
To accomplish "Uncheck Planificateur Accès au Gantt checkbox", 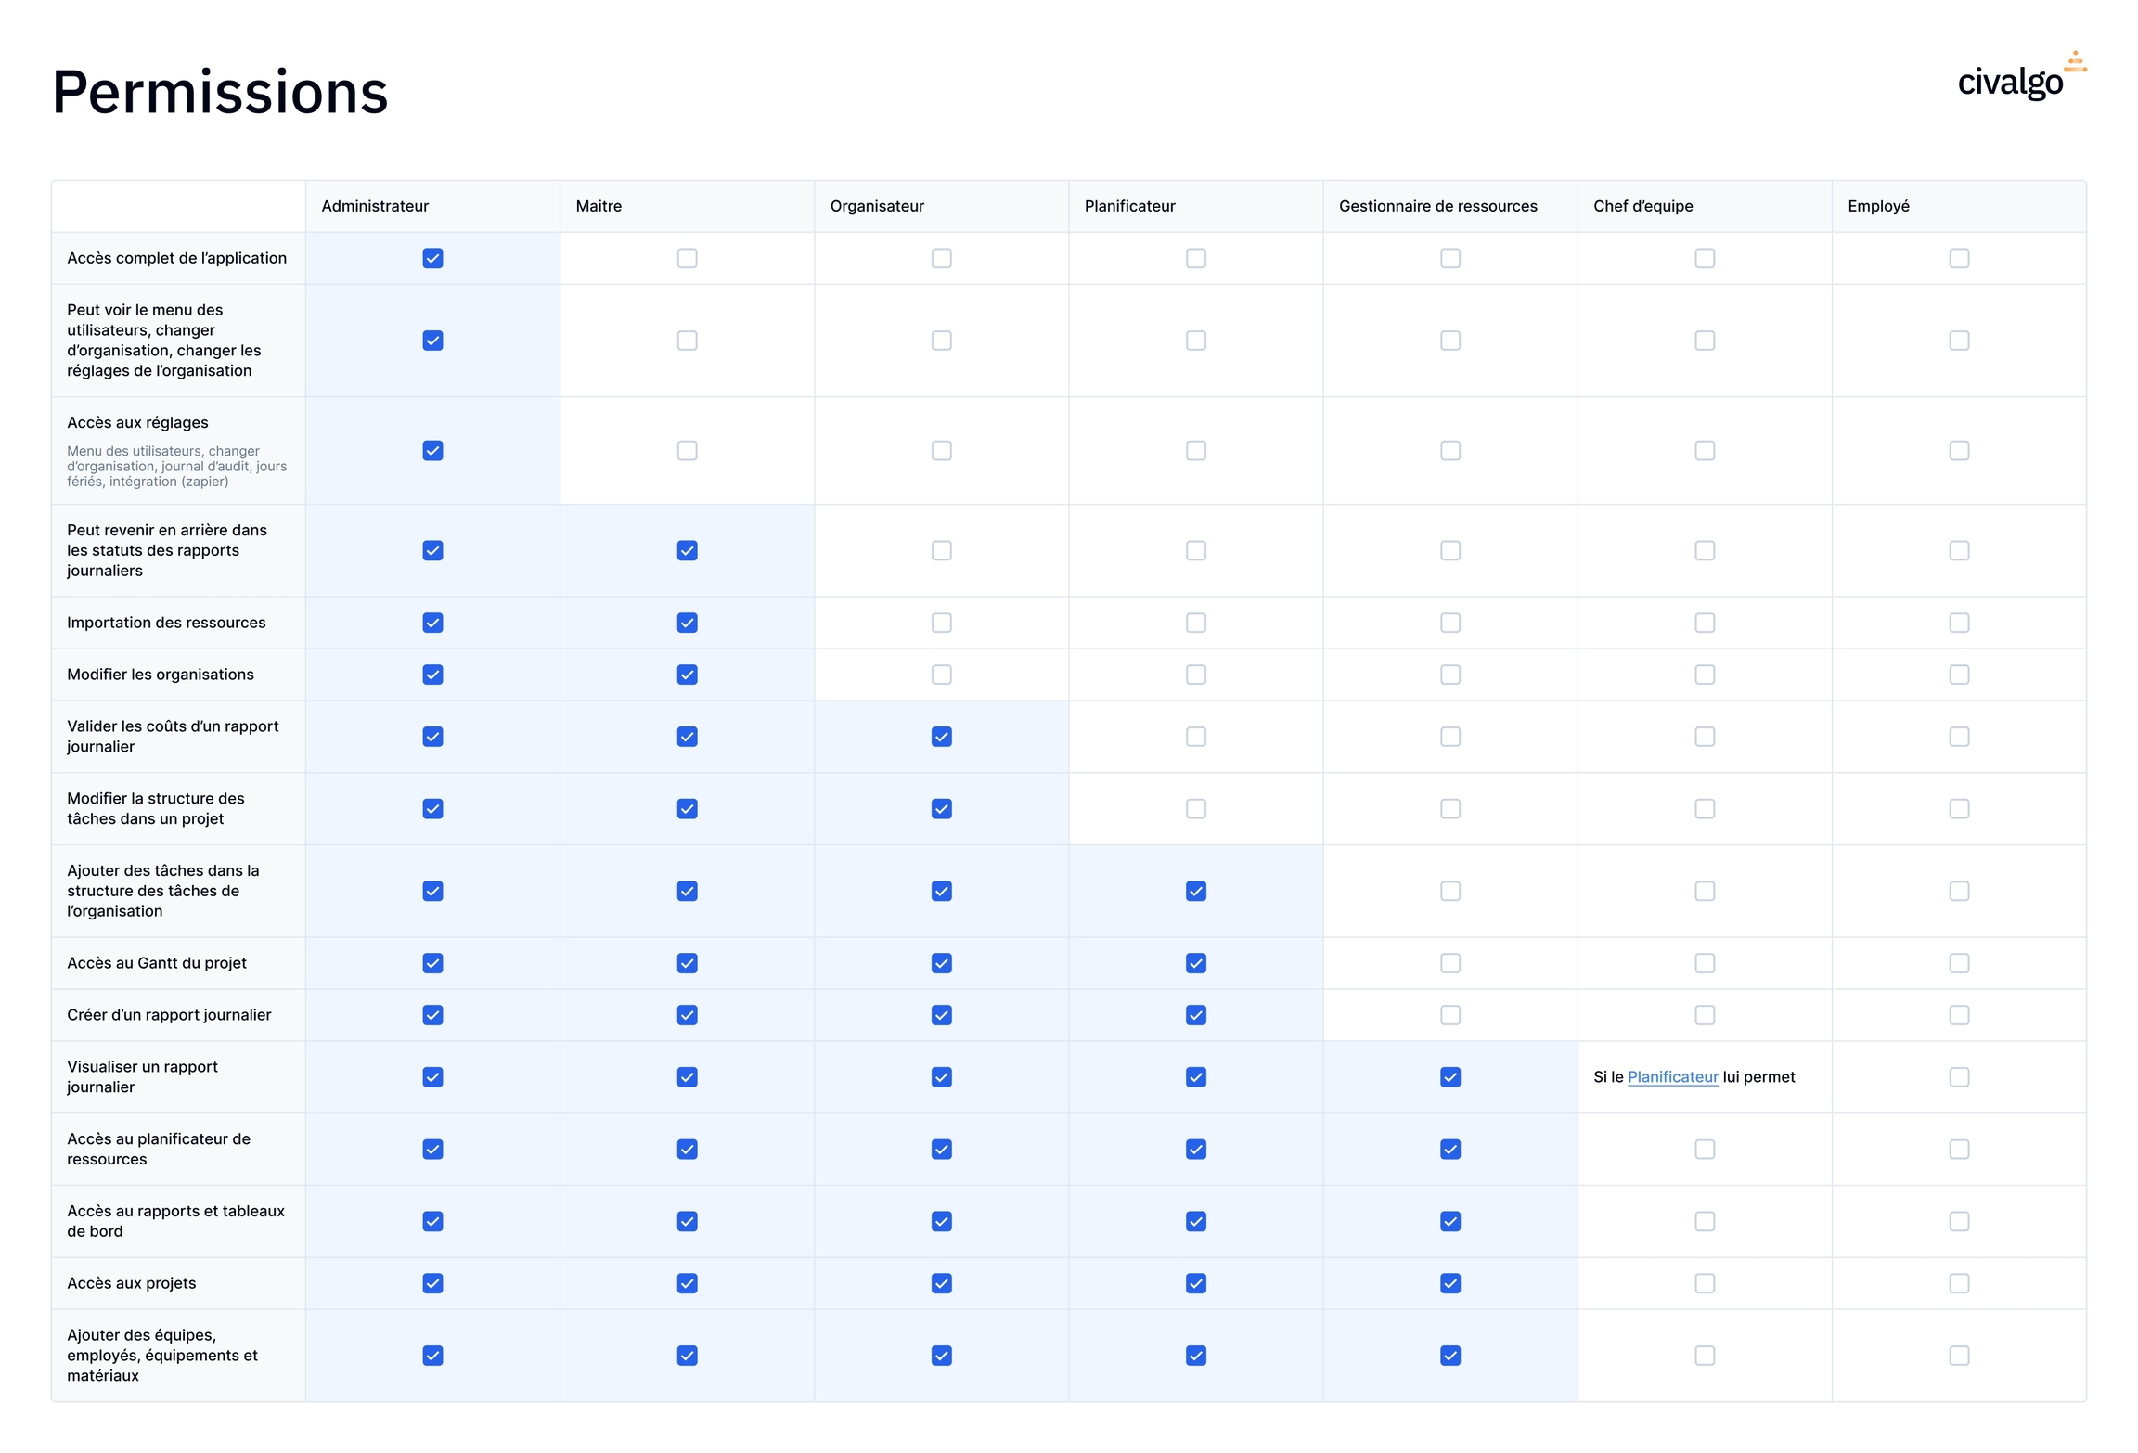I will [x=1195, y=963].
